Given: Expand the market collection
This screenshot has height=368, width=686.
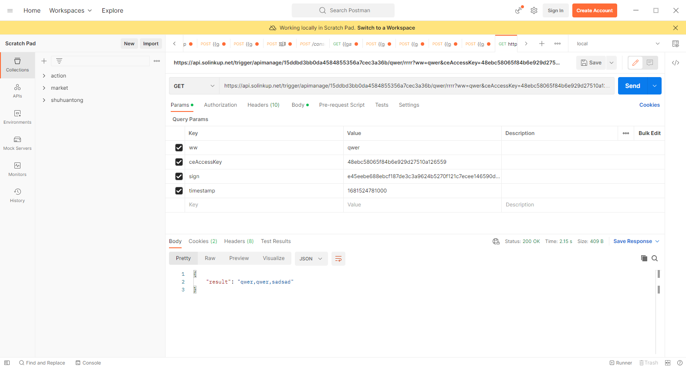Looking at the screenshot, I should pos(44,88).
